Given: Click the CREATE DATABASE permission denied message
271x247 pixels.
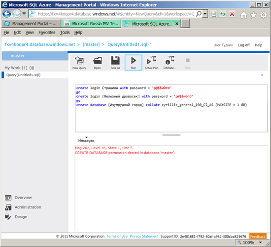Looking at the screenshot, I should 125,153.
